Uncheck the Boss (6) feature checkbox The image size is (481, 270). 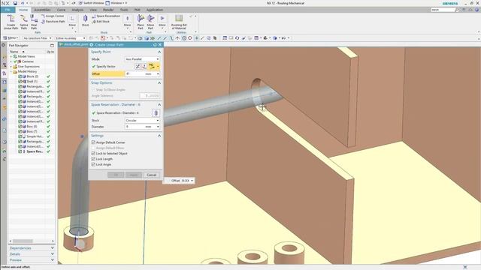pos(20,127)
